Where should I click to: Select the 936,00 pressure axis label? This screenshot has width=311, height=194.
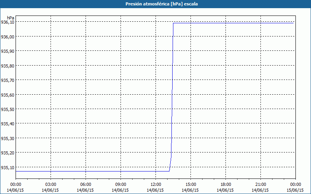click(x=8, y=36)
